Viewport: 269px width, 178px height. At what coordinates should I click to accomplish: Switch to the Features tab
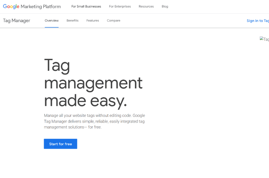coord(93,20)
